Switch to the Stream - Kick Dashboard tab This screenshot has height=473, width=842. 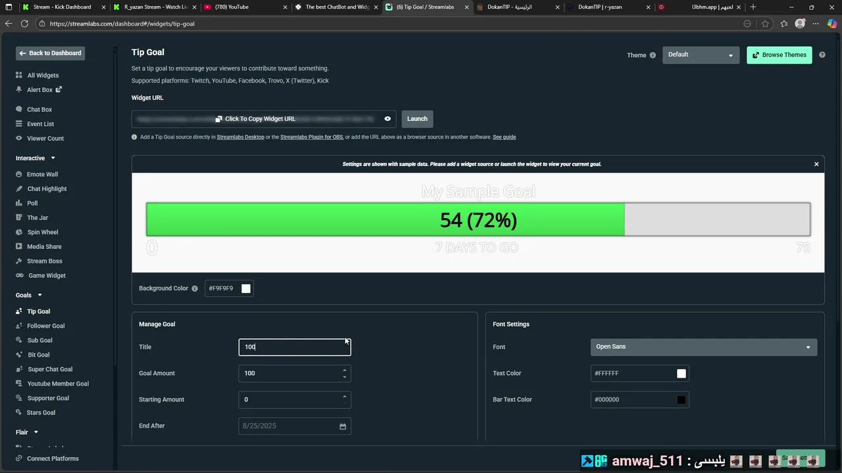[x=62, y=7]
